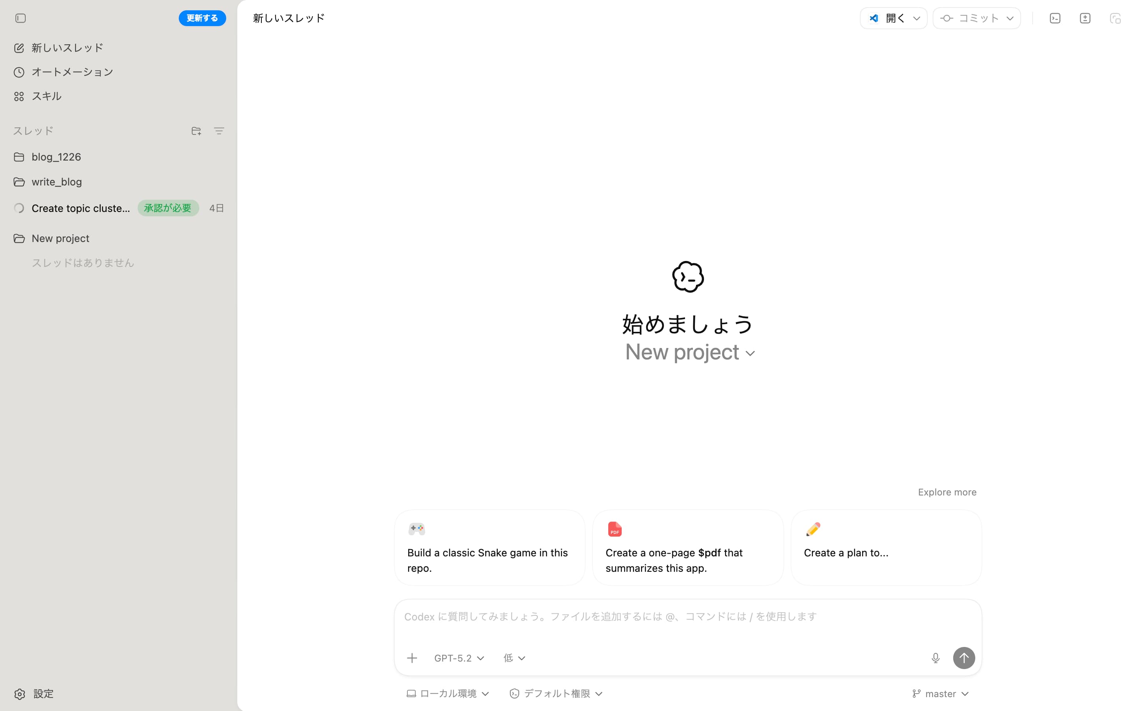The width and height of the screenshot is (1139, 711).
Task: Adjust the 低 reasoning effort control
Action: (x=513, y=658)
